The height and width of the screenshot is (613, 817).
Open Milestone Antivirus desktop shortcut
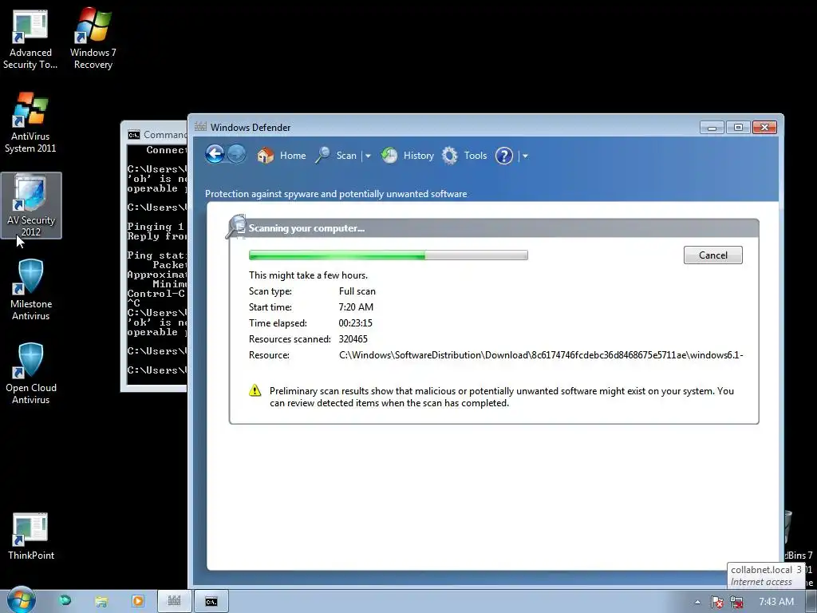click(31, 290)
